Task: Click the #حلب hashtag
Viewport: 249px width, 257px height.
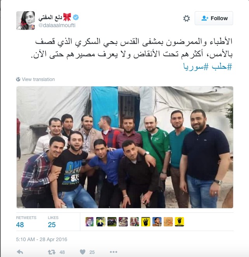Action: (x=222, y=67)
